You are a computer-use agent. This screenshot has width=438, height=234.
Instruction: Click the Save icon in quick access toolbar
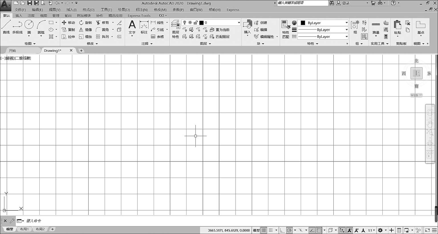30,3
